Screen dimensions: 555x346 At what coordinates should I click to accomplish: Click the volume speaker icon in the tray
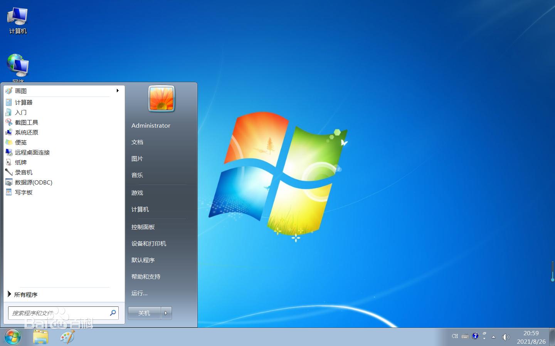point(506,337)
